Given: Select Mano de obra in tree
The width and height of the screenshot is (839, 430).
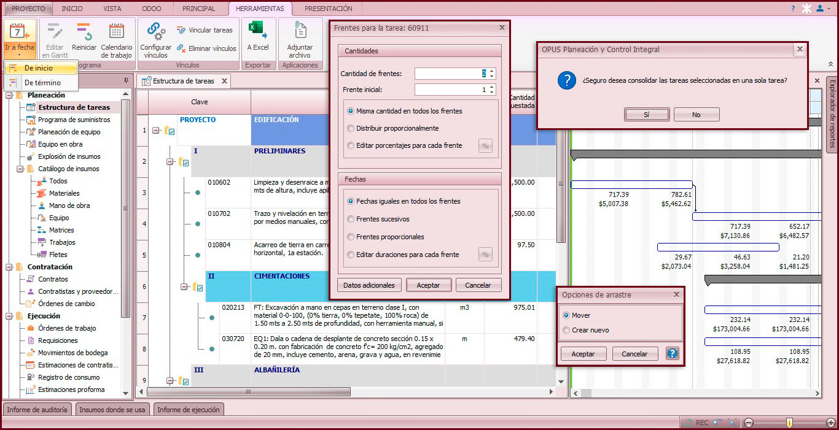Looking at the screenshot, I should pos(69,205).
